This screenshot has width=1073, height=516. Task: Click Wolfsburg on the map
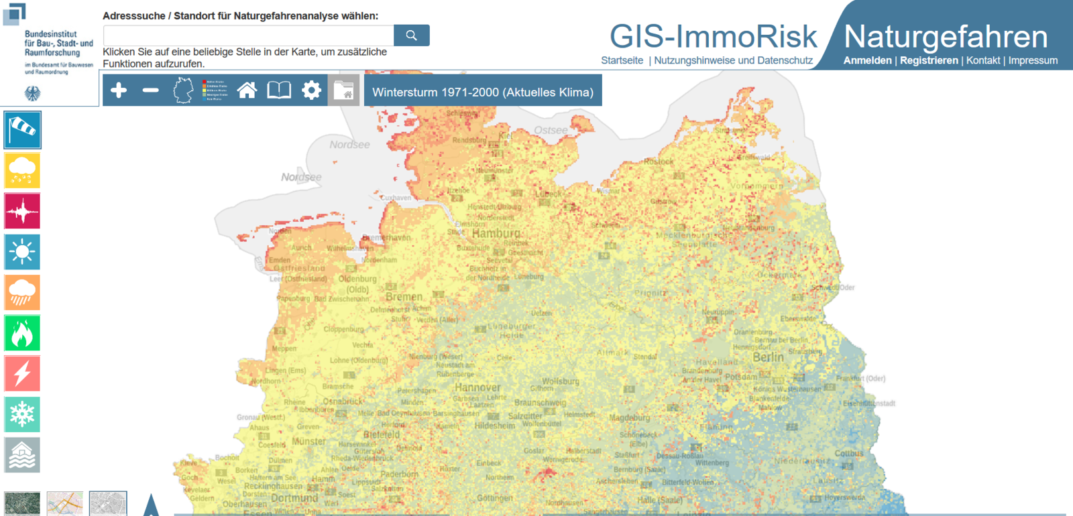[560, 381]
